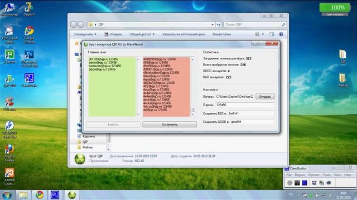Switch to Chrome on the taskbar
This screenshot has width=357, height=200.
coord(39,195)
